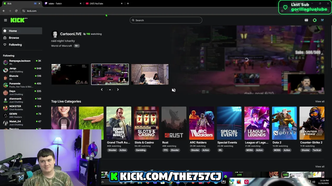Switch to the (167) YouTube tab
Viewport: 332px width, 186px height.
tap(102, 4)
